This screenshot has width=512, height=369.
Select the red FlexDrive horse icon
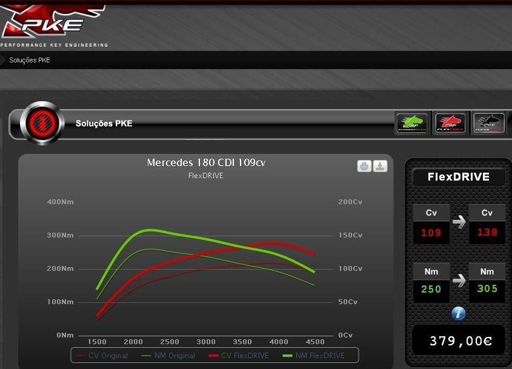coord(450,123)
